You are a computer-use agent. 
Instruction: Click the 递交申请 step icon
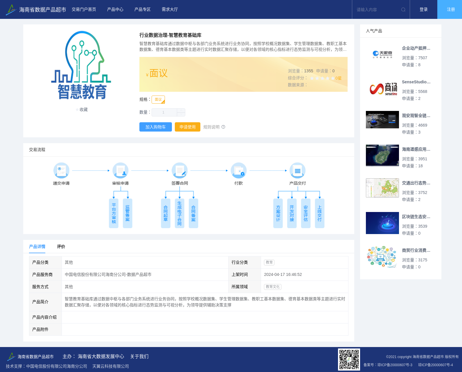(x=61, y=170)
